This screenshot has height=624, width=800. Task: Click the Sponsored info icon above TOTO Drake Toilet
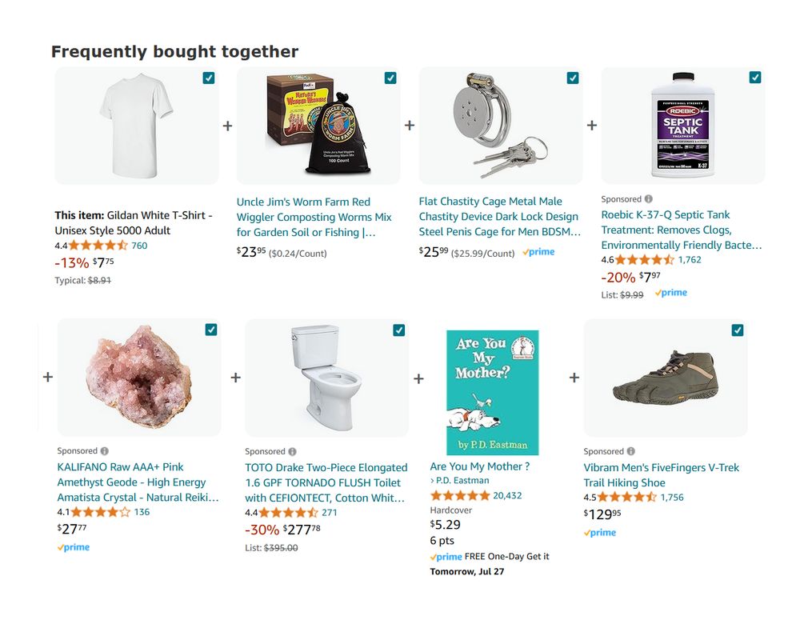(292, 452)
